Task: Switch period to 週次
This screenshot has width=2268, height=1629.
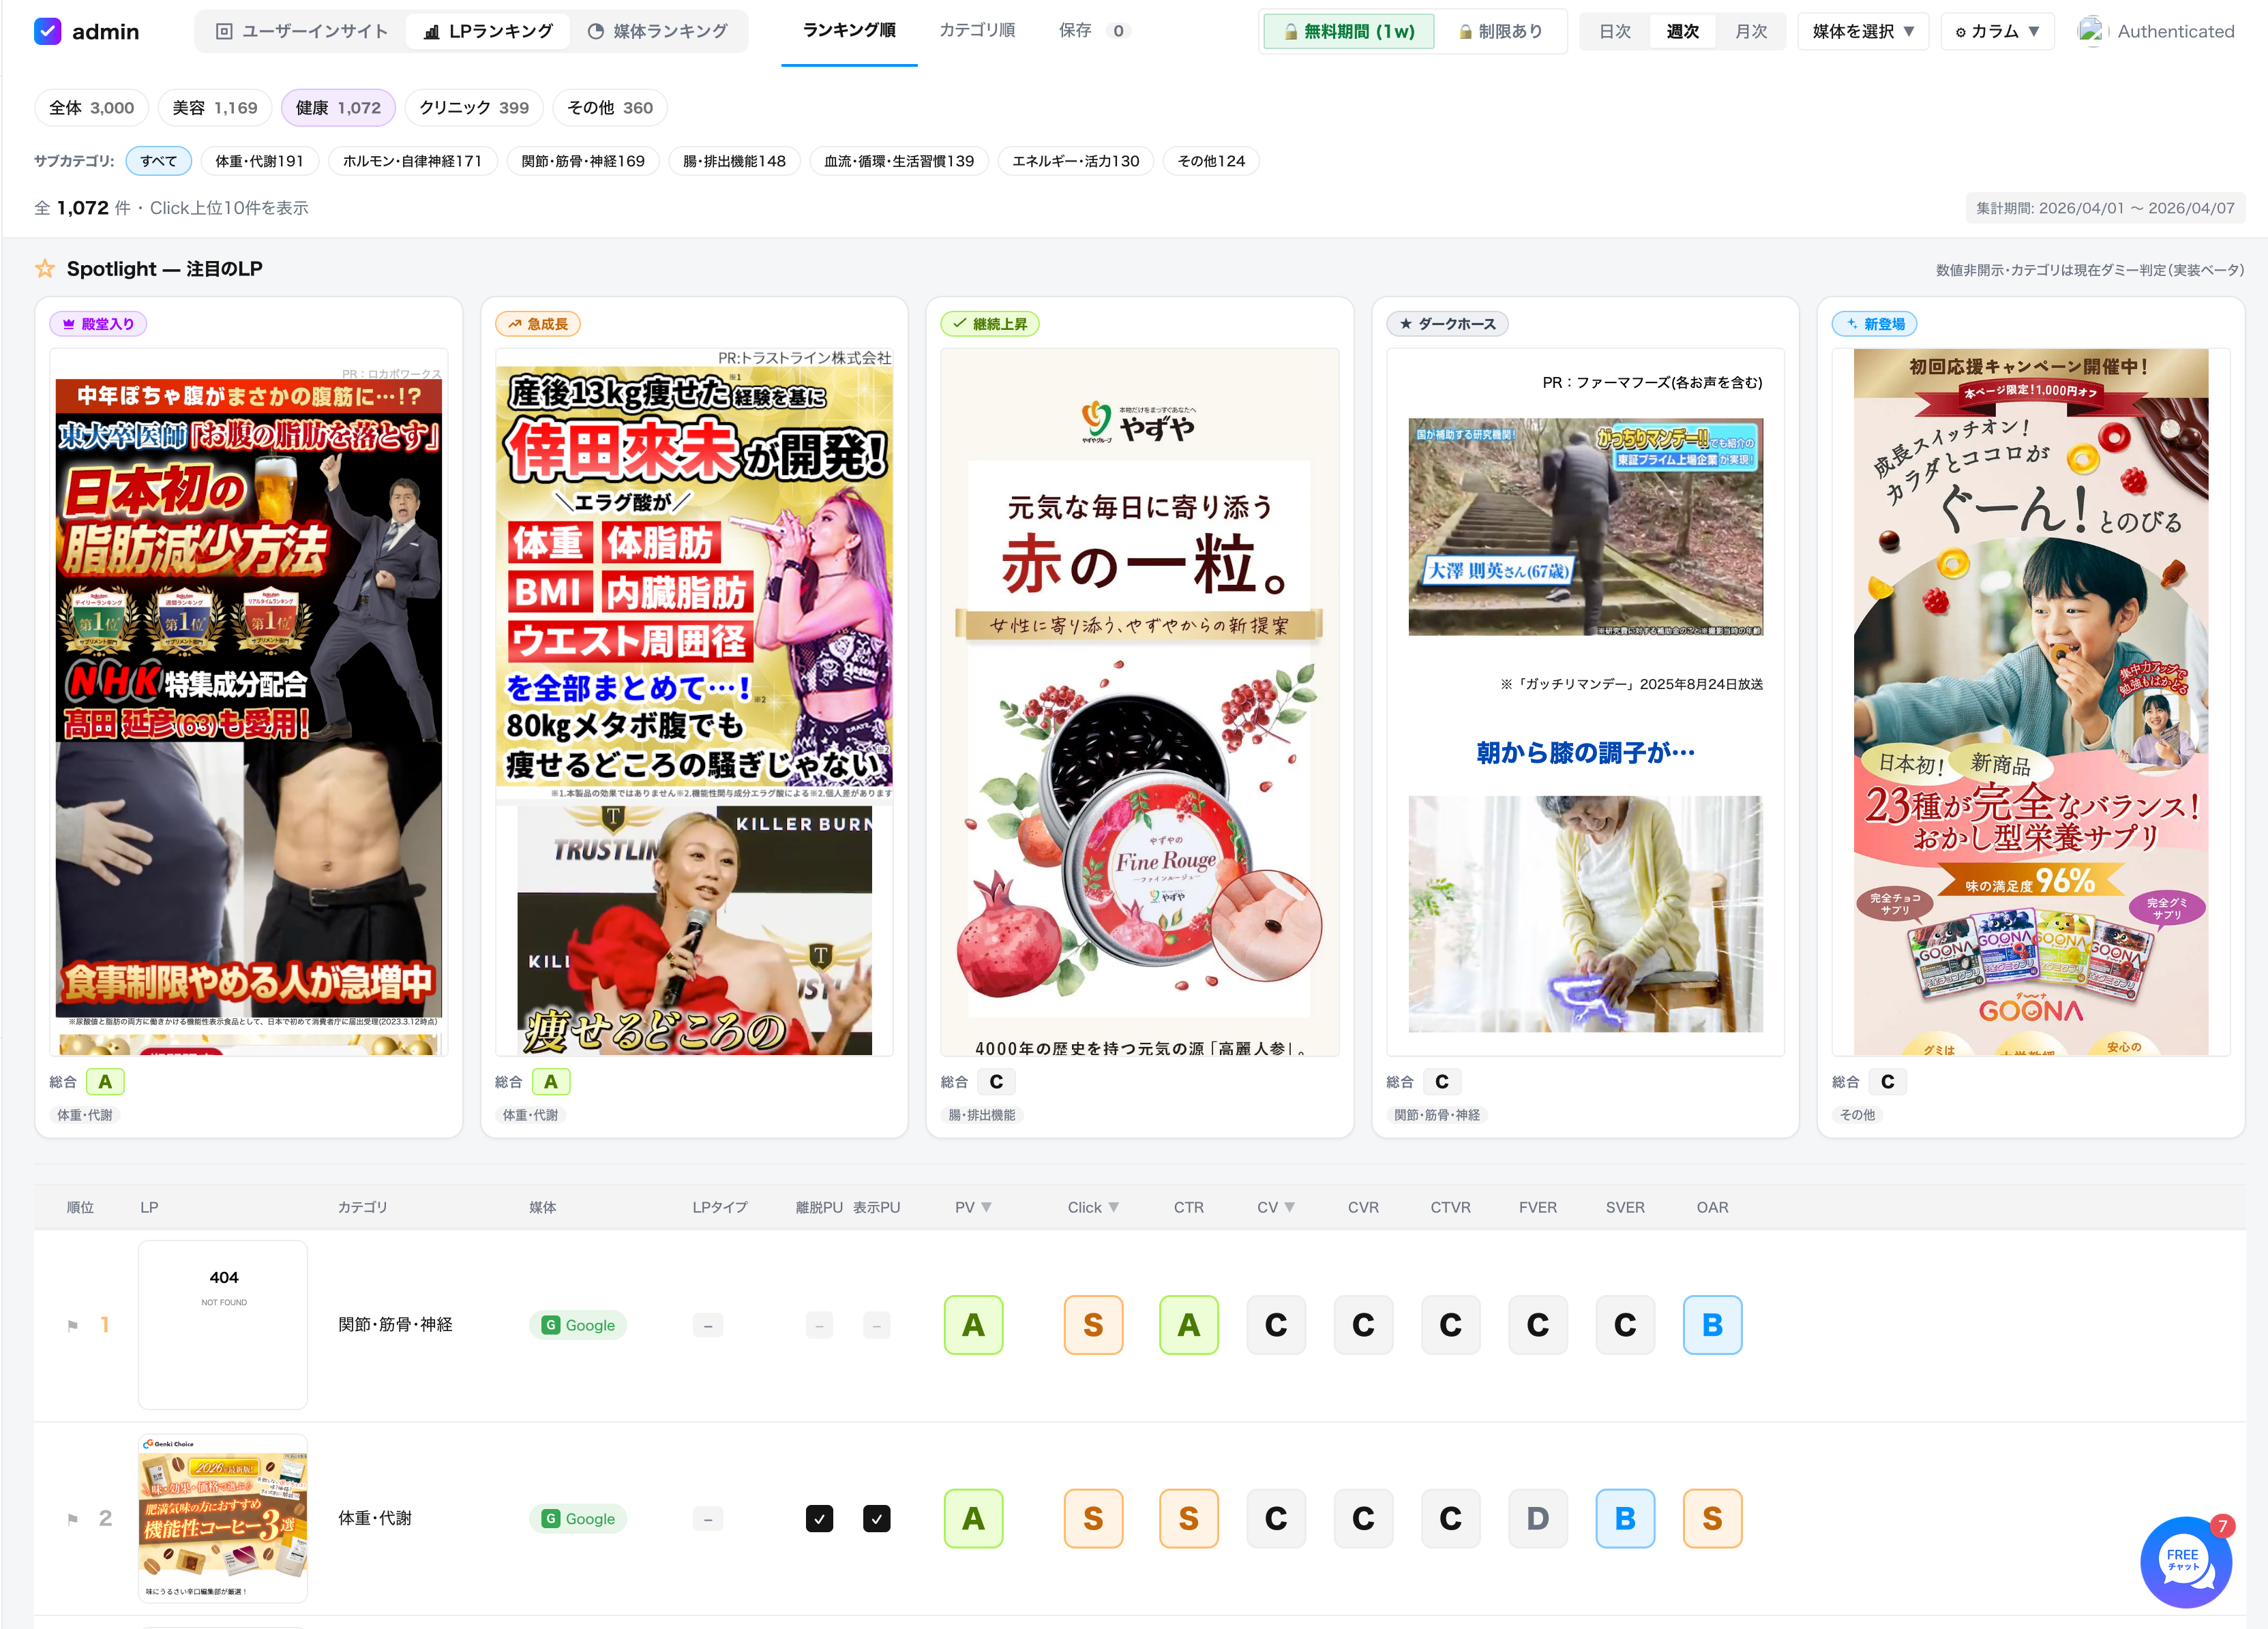Action: [1682, 31]
